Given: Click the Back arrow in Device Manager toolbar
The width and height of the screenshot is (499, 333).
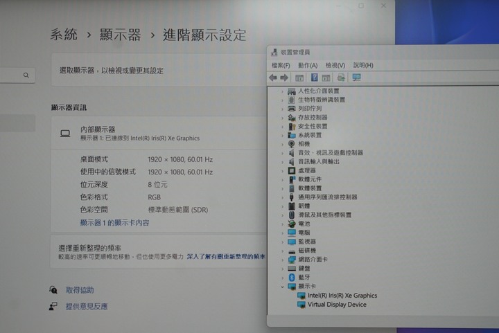Looking at the screenshot, I should pos(273,78).
